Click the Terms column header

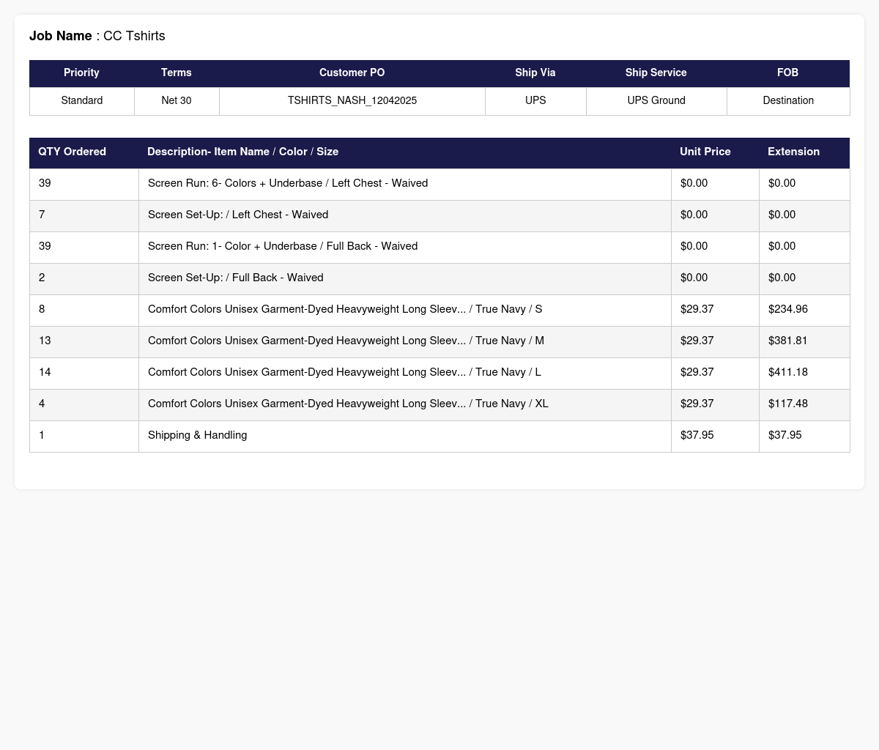(177, 73)
